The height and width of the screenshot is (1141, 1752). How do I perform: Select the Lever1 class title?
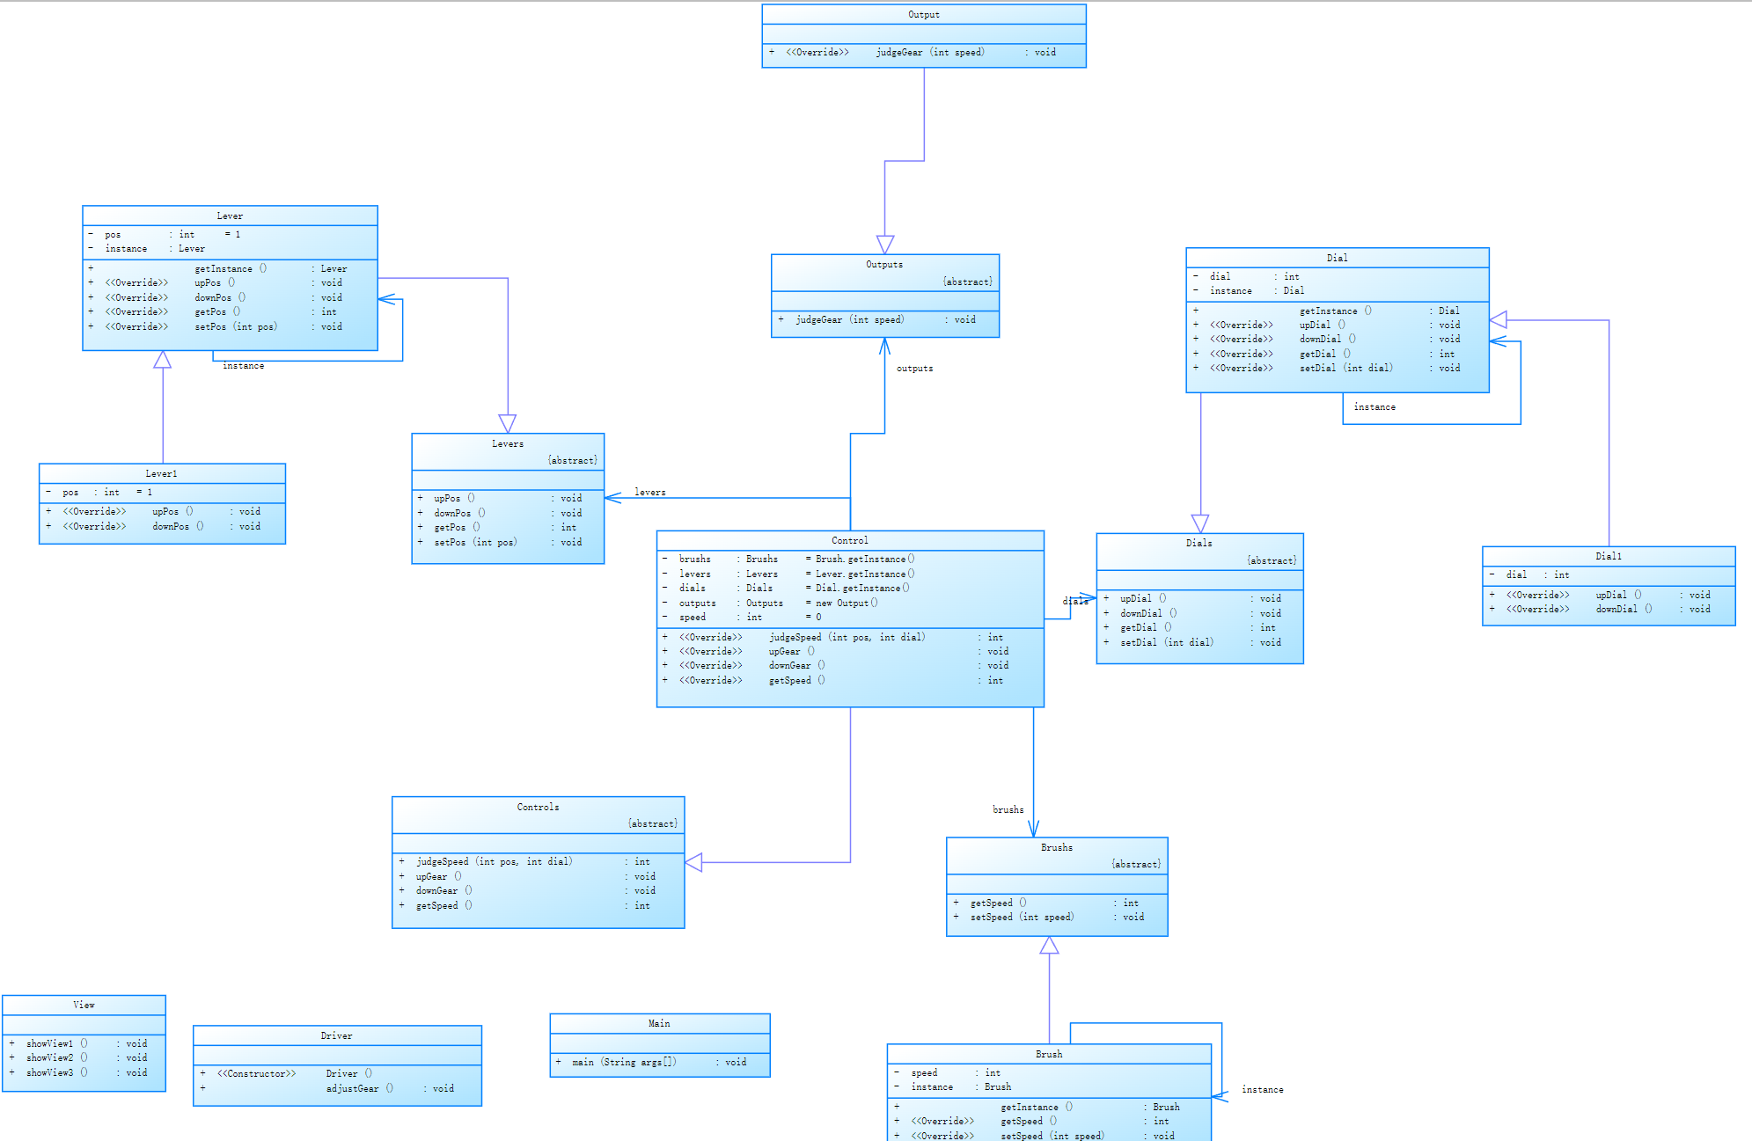pos(161,473)
